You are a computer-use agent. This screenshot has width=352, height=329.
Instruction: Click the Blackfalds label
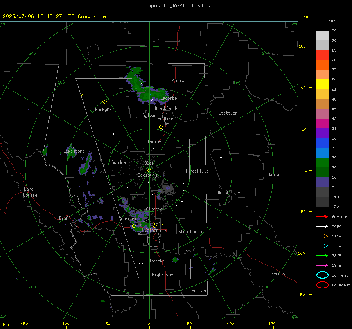166,108
